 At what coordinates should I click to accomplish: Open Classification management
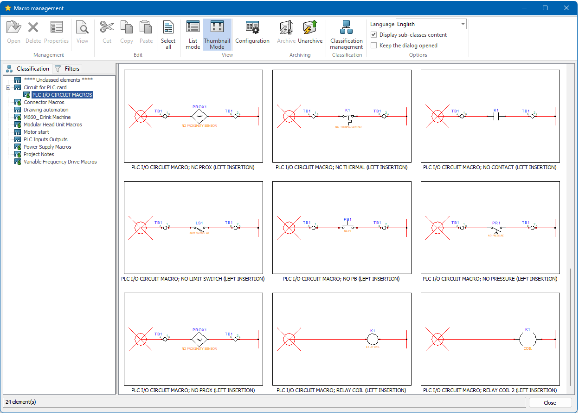[346, 33]
